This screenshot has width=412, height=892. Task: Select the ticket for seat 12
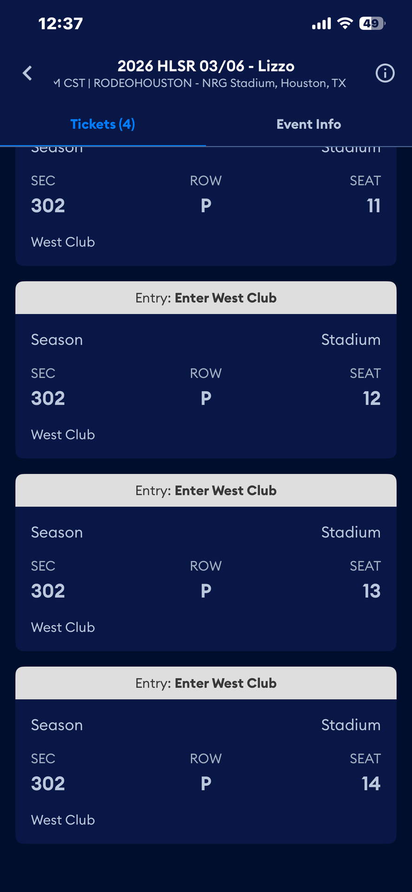point(206,387)
